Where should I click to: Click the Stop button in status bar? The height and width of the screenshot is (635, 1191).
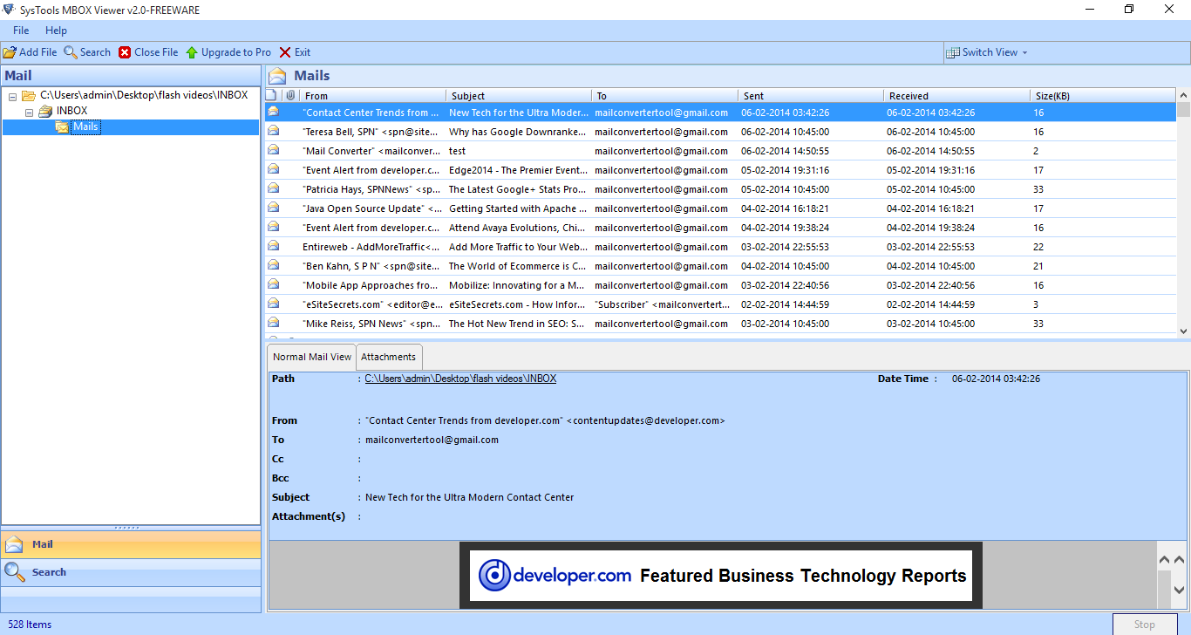coord(1144,625)
